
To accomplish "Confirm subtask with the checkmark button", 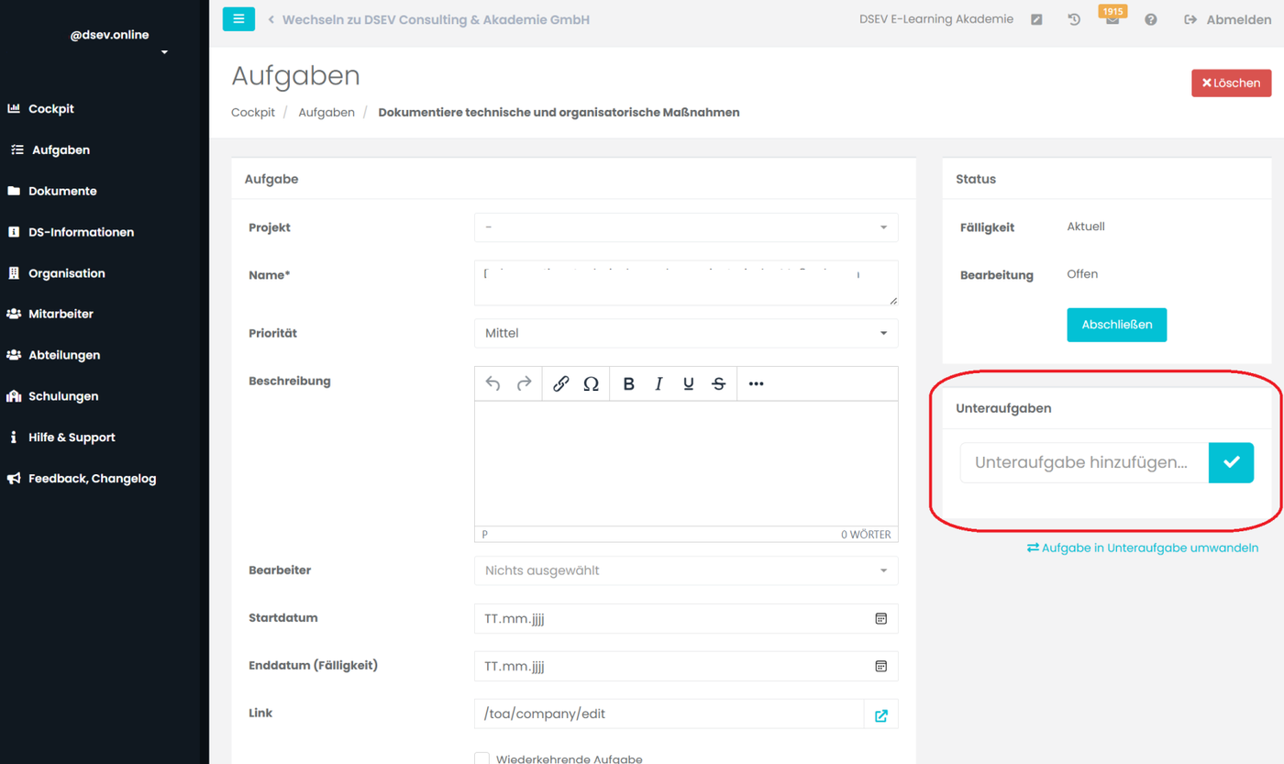I will coord(1231,462).
